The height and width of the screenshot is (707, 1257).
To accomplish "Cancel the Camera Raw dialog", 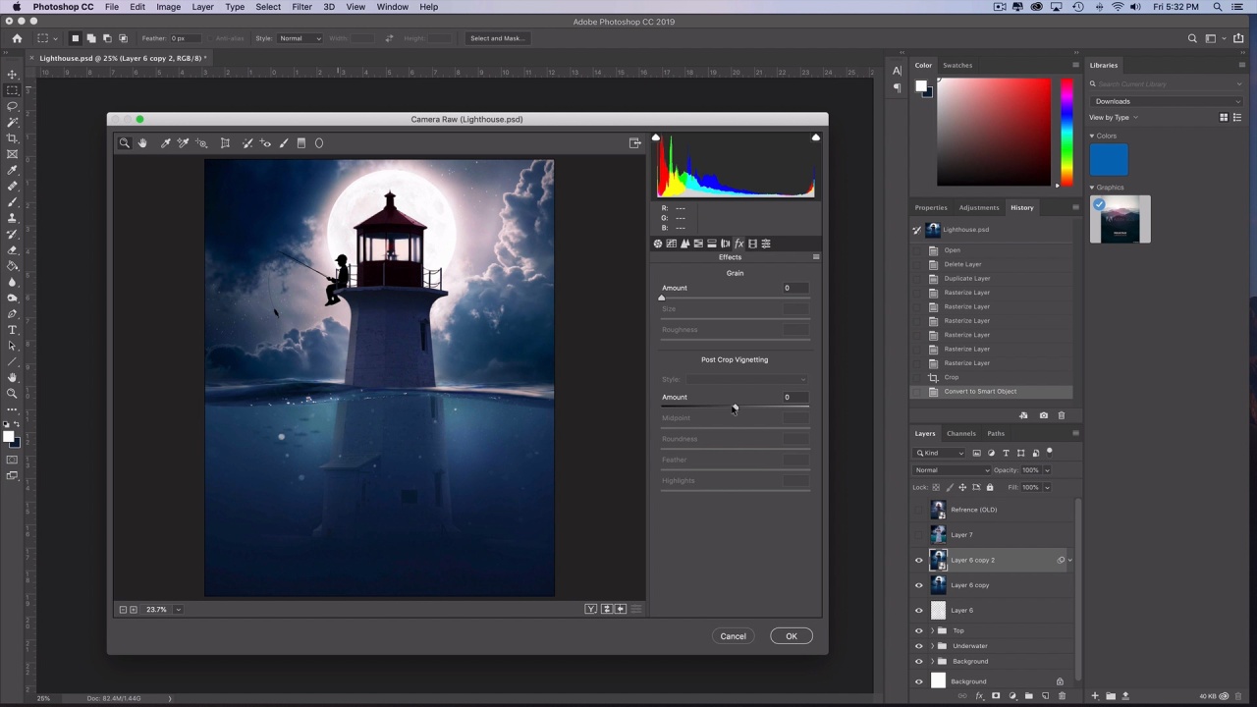I will pos(733,636).
